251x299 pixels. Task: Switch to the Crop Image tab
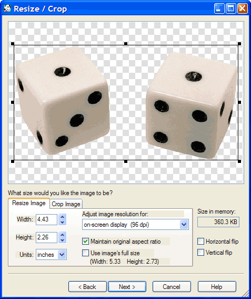[x=66, y=204]
